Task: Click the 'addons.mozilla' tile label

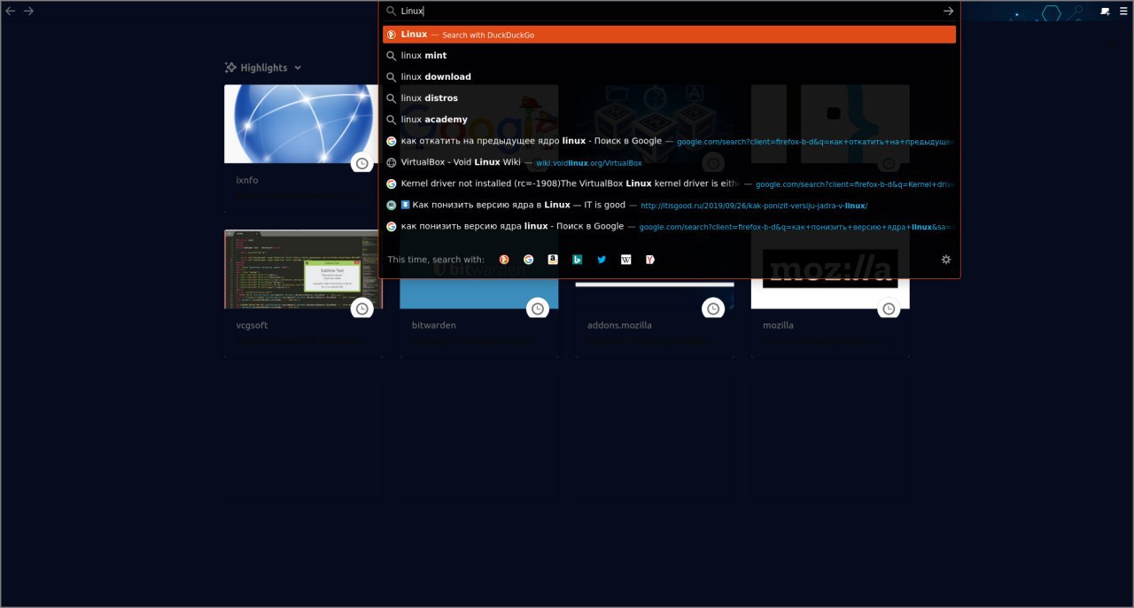Action: [619, 325]
